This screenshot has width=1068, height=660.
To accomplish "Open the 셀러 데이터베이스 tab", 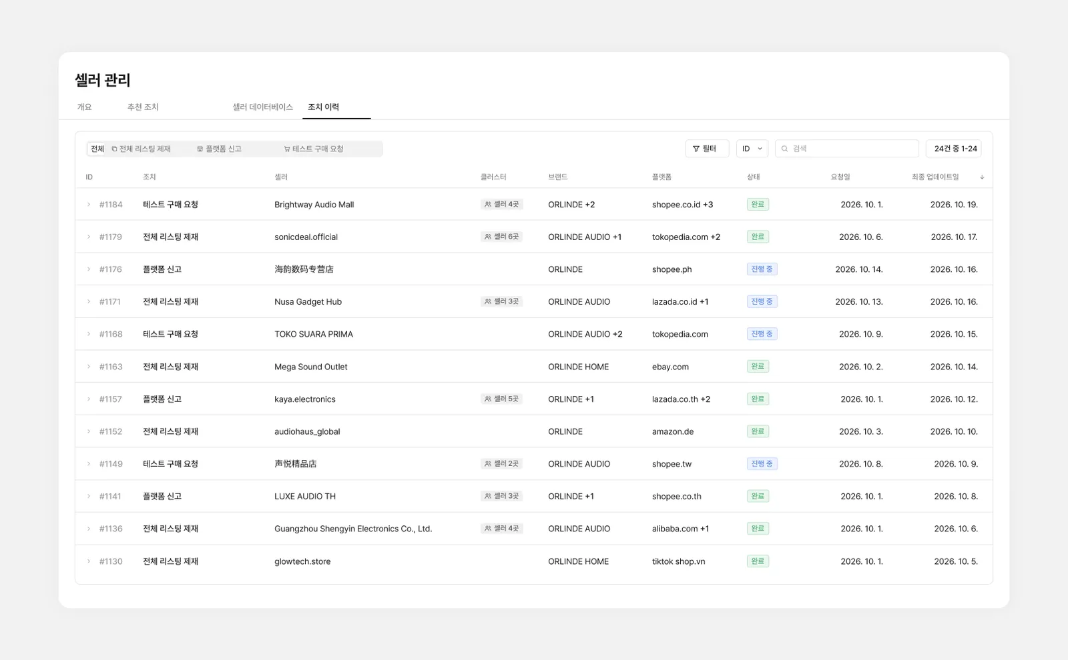I will click(x=262, y=107).
